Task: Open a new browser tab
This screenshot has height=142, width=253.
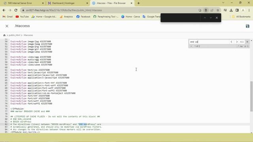Action: (x=138, y=3)
